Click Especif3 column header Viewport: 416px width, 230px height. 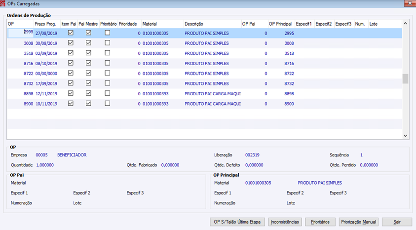pyautogui.click(x=344, y=24)
